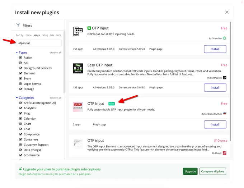Toggle the Customer Support category checkbox
244x188 pixels.
[x=20, y=145]
